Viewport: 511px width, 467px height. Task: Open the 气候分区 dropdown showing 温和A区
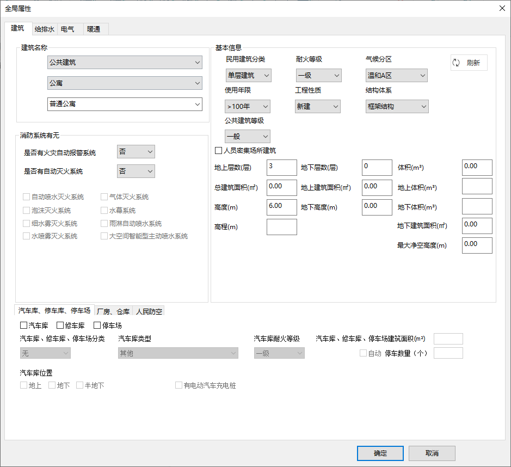396,76
